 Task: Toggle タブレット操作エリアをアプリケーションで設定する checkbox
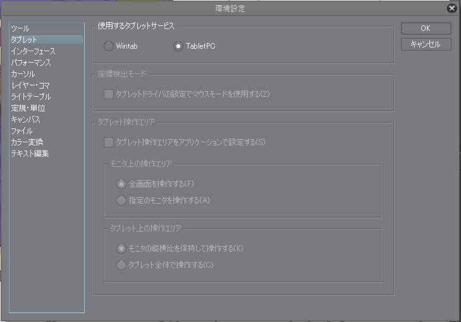pos(109,142)
